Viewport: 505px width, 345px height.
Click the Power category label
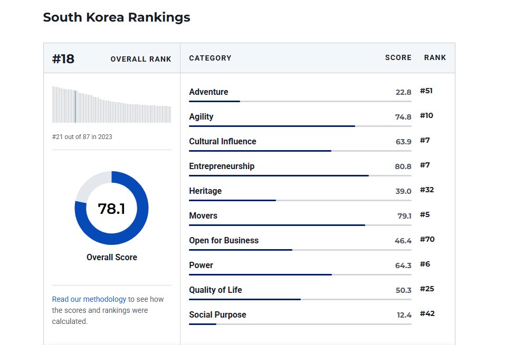coord(201,265)
